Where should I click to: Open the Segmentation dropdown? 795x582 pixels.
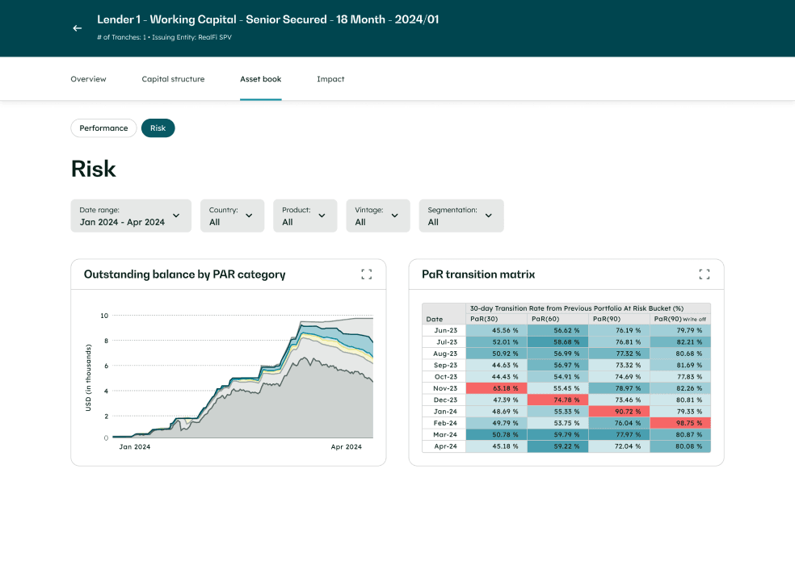(461, 216)
